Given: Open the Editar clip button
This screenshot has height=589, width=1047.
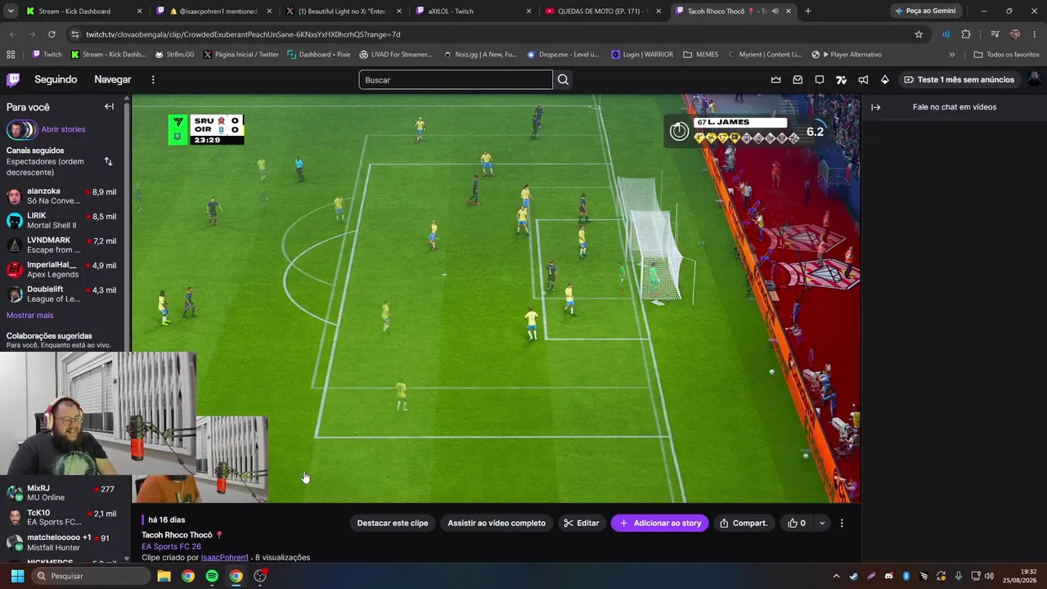Looking at the screenshot, I should (582, 523).
